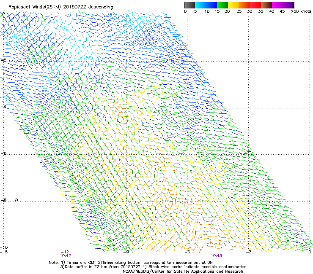313x274 pixels.
Task: Click the note line starting '3)Data buffer is 22 hrs'
Action: coord(153,267)
